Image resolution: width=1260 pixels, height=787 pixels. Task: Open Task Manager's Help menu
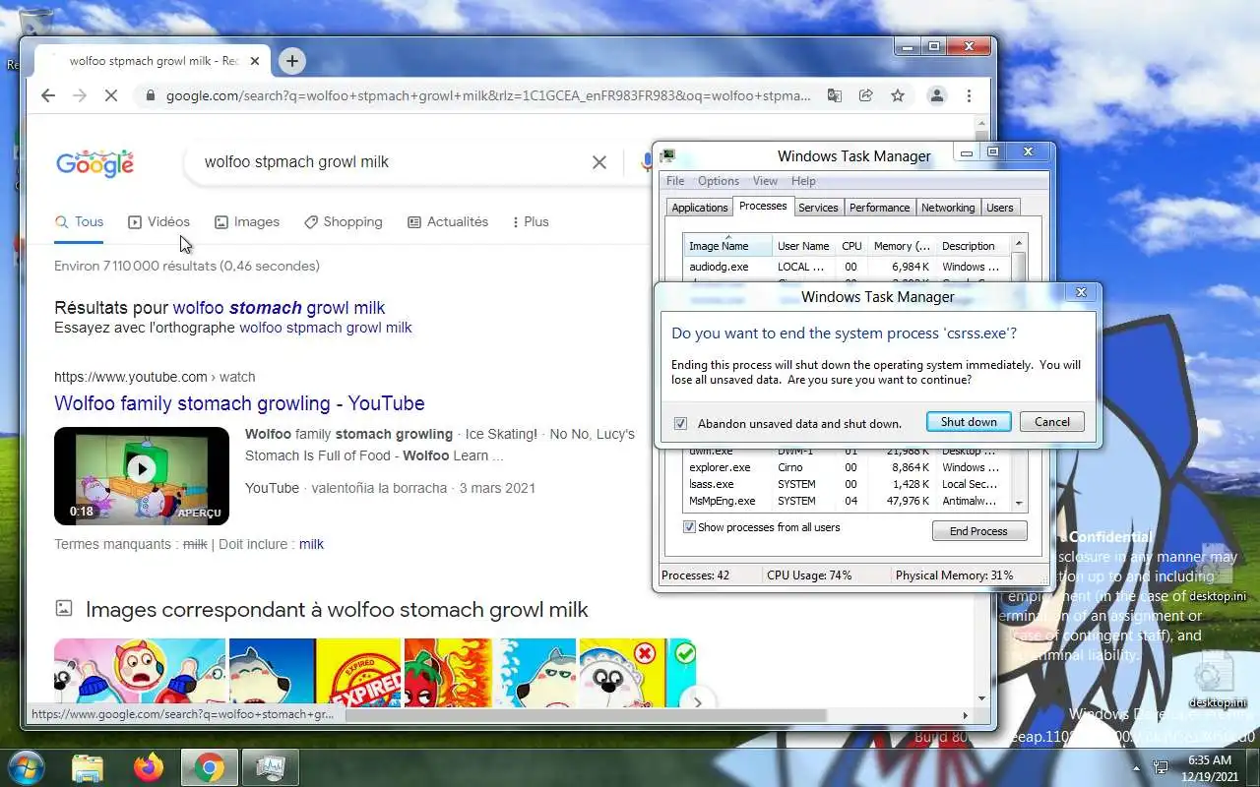pyautogui.click(x=803, y=181)
